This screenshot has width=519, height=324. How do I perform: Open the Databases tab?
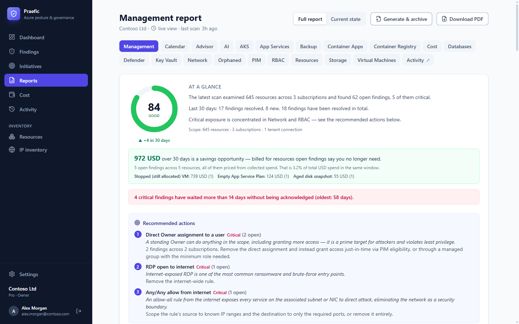point(460,46)
